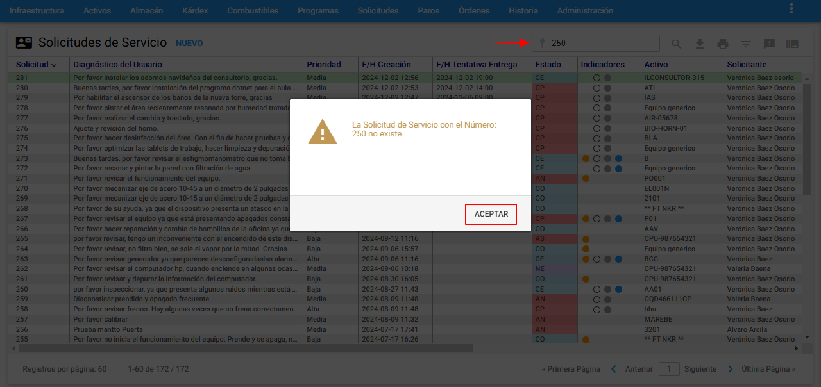Click the blue indicator dot in row 267

[618, 218]
